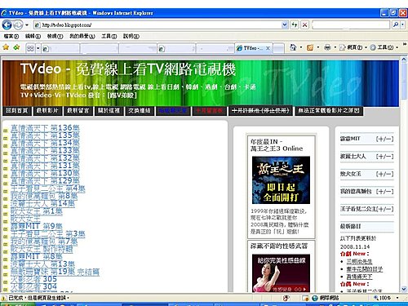The height and width of the screenshot is (306, 408).
Task: Click 交換連結 site navigation button
Action: point(140,111)
